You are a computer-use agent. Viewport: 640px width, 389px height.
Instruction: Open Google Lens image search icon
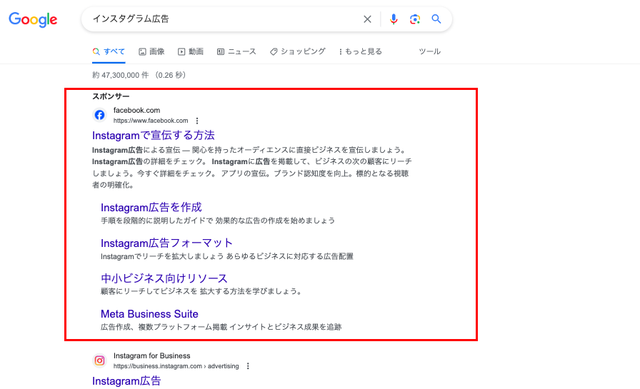pyautogui.click(x=415, y=19)
